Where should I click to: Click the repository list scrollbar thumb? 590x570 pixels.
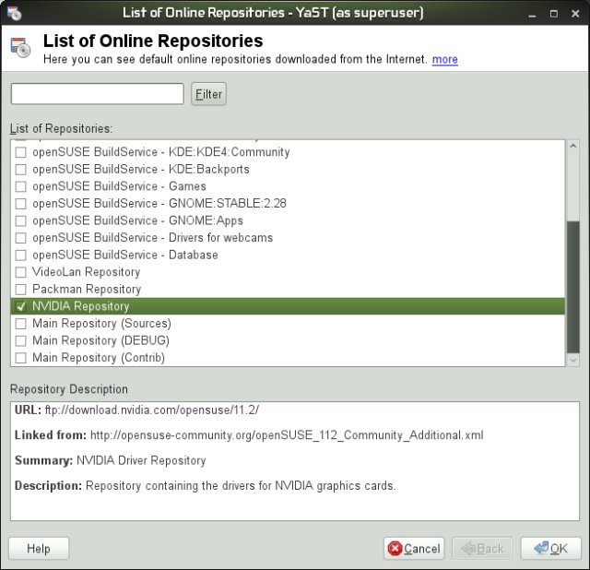(573, 287)
